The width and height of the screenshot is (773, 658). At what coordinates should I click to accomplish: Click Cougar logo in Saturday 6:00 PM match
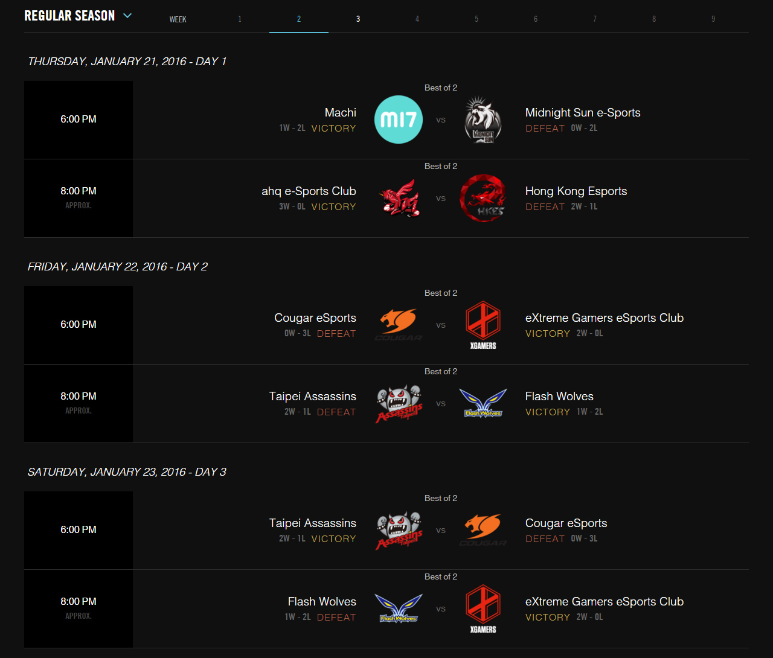pos(483,530)
